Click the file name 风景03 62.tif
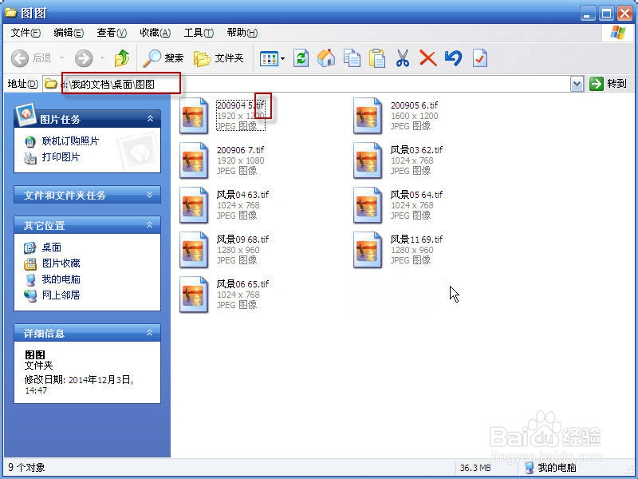Image resolution: width=638 pixels, height=479 pixels. click(416, 150)
